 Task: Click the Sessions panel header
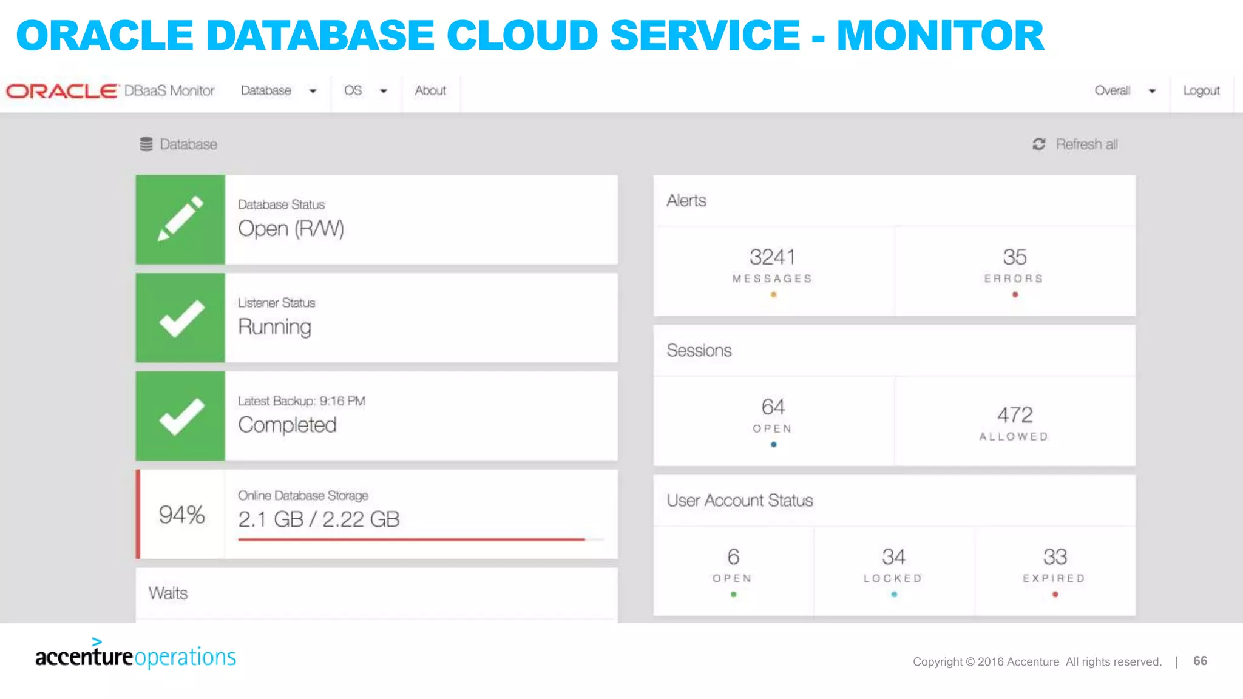(x=894, y=351)
